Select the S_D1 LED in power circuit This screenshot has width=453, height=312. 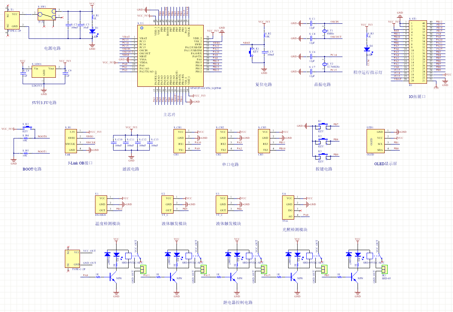coord(92,31)
